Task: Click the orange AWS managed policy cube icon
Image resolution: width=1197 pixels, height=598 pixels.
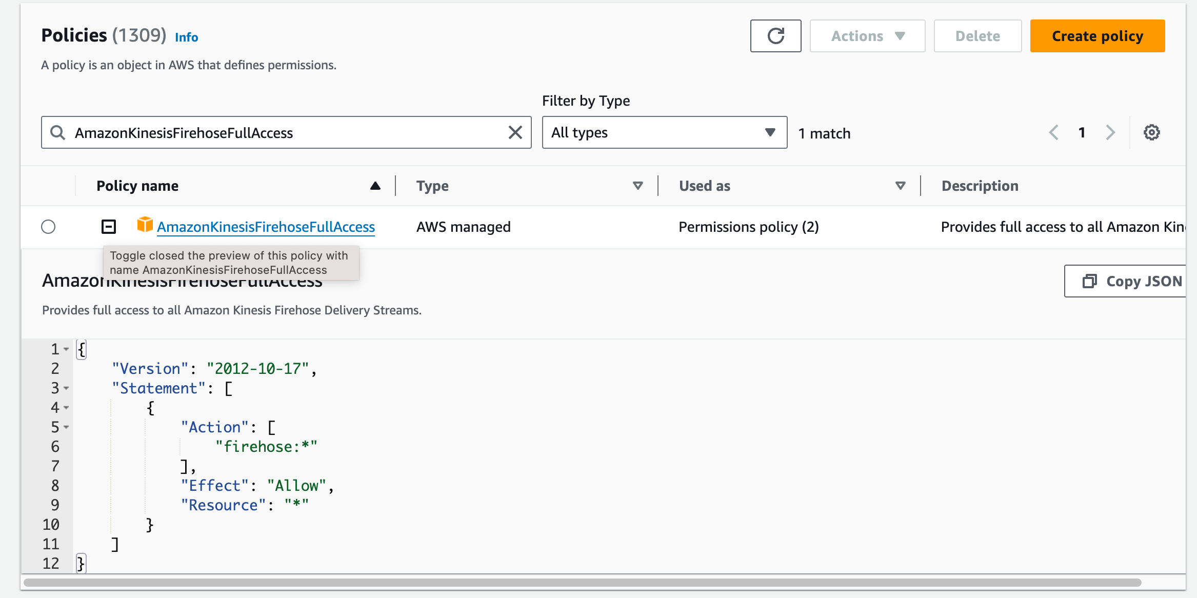Action: point(145,225)
